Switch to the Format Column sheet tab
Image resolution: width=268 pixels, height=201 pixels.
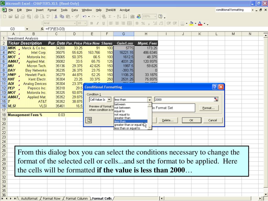[x=77, y=198]
